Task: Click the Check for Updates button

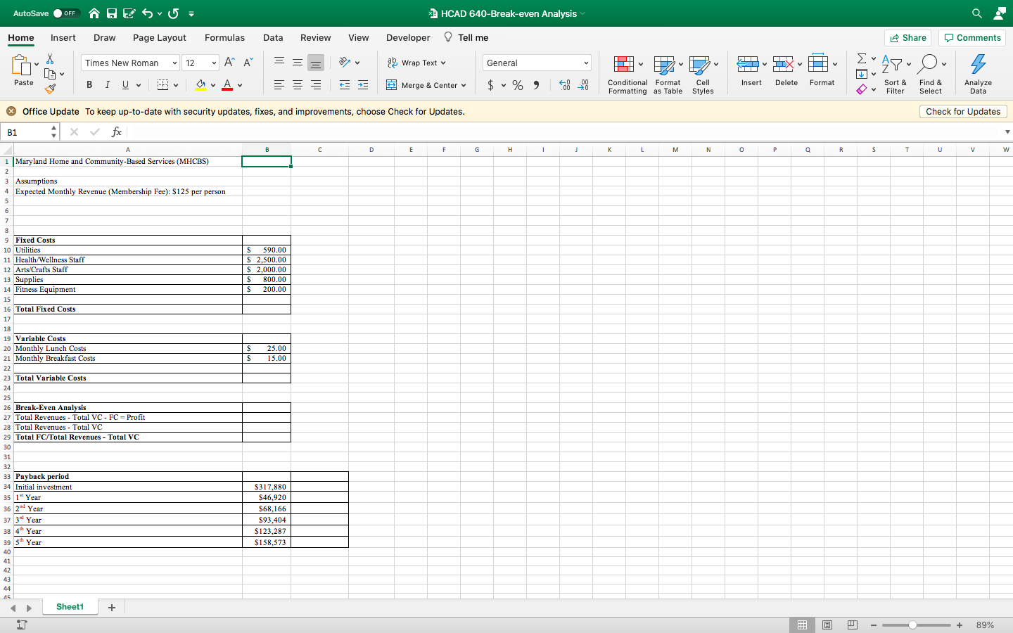Action: 963,111
